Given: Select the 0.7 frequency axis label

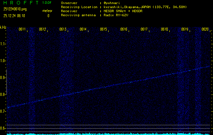Looking at the screenshot, I should pyautogui.click(x=3, y=111).
